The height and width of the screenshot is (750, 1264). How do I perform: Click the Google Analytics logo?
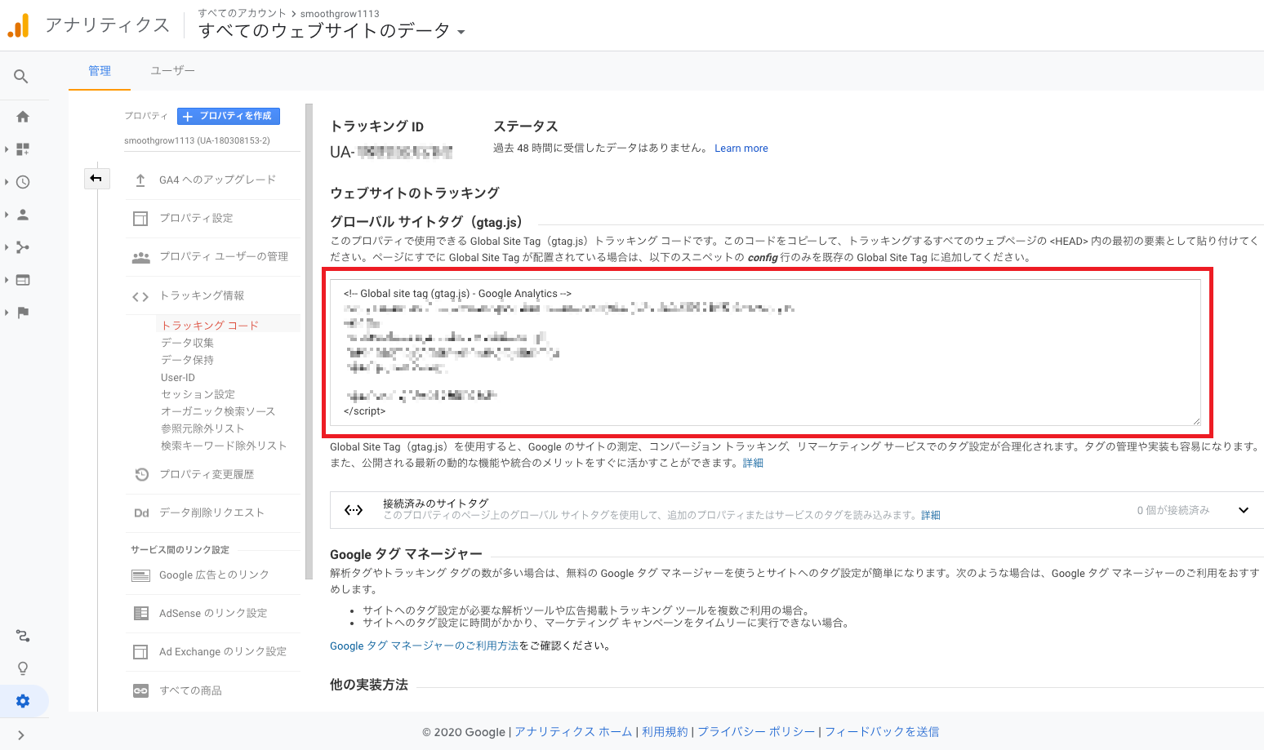coord(18,25)
